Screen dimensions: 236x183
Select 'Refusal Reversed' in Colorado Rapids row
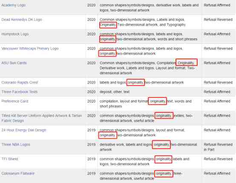pyautogui.click(x=218, y=83)
